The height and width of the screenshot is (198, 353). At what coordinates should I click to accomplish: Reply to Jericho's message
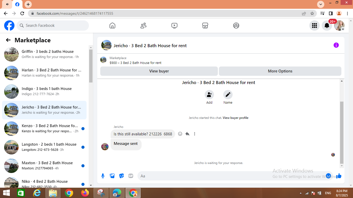click(187, 134)
